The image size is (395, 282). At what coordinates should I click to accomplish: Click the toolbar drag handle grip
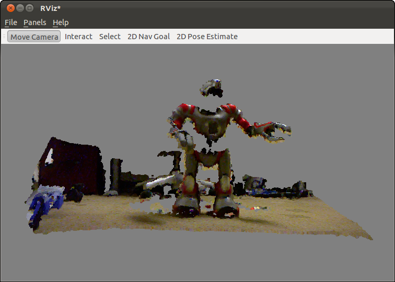(x=4, y=37)
